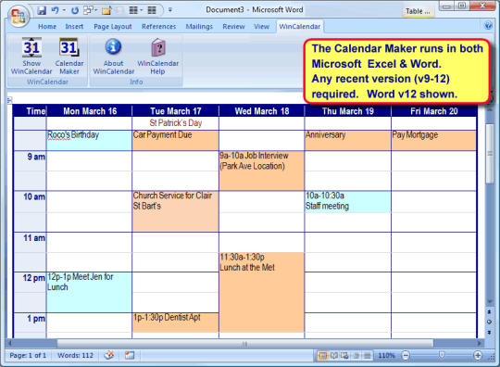500x367 pixels.
Task: Open the Review tab
Action: click(x=233, y=27)
